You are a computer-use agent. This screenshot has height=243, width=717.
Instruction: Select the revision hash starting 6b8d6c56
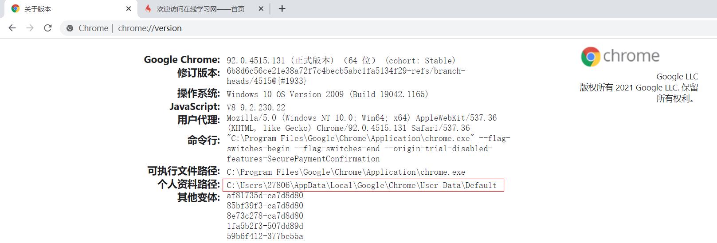346,76
